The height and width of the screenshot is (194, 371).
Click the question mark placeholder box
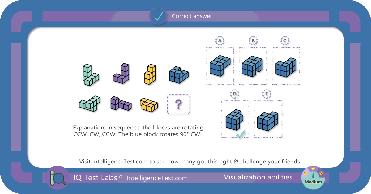(x=178, y=104)
